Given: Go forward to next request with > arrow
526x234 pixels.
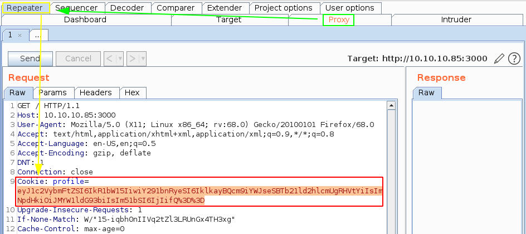Looking at the screenshot, I should pyautogui.click(x=132, y=58).
